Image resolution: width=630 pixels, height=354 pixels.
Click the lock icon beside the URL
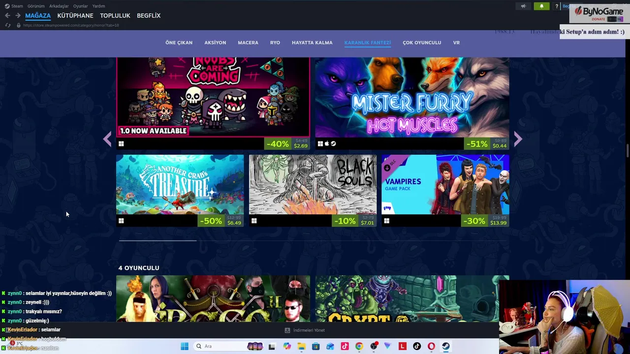pyautogui.click(x=19, y=25)
